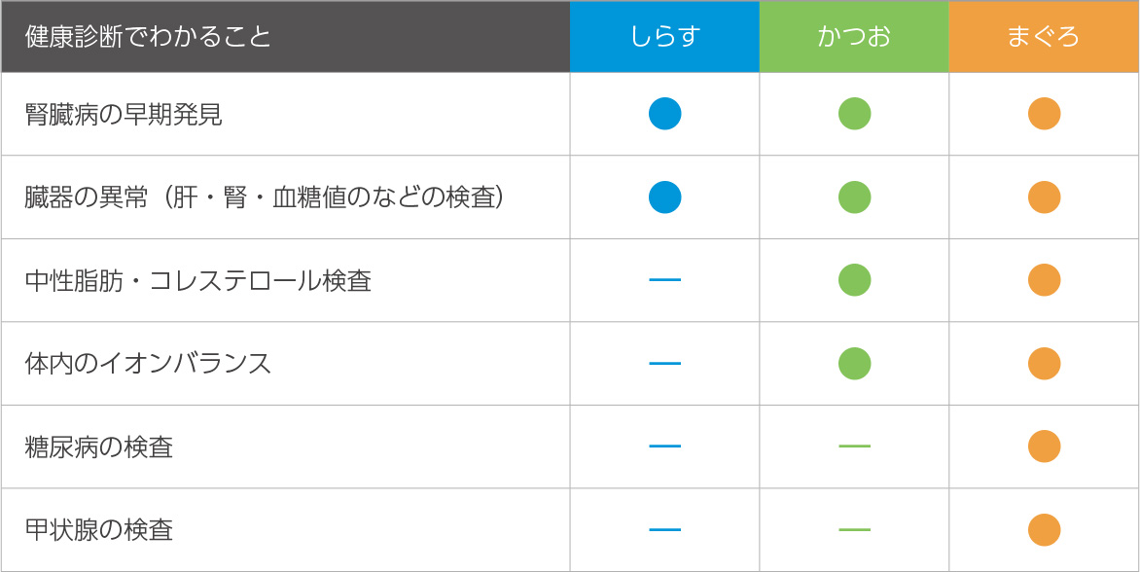Select the green dot in 臓器の異常 row

[854, 197]
